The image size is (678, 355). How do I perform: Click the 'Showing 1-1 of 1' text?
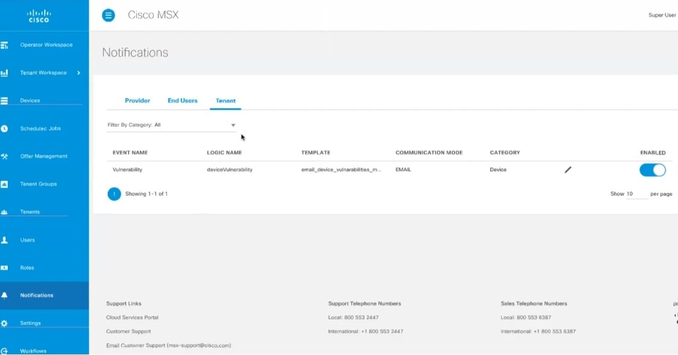coord(147,194)
